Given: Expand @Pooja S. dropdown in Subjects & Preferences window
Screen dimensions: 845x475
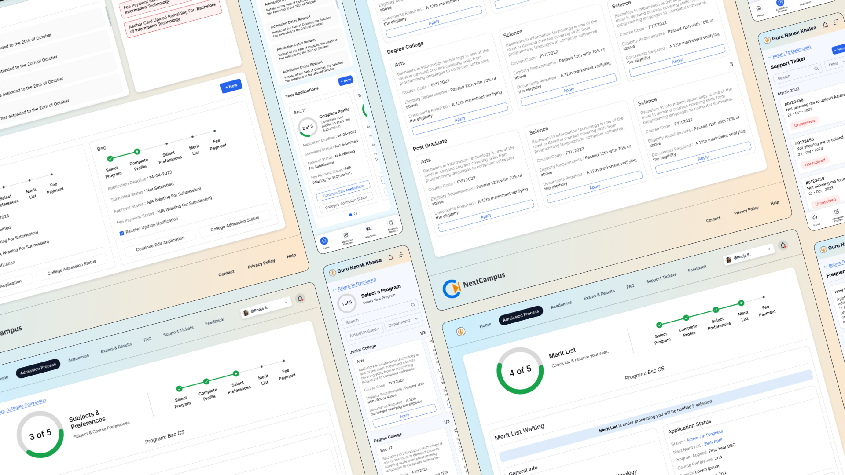Looking at the screenshot, I should tap(287, 302).
